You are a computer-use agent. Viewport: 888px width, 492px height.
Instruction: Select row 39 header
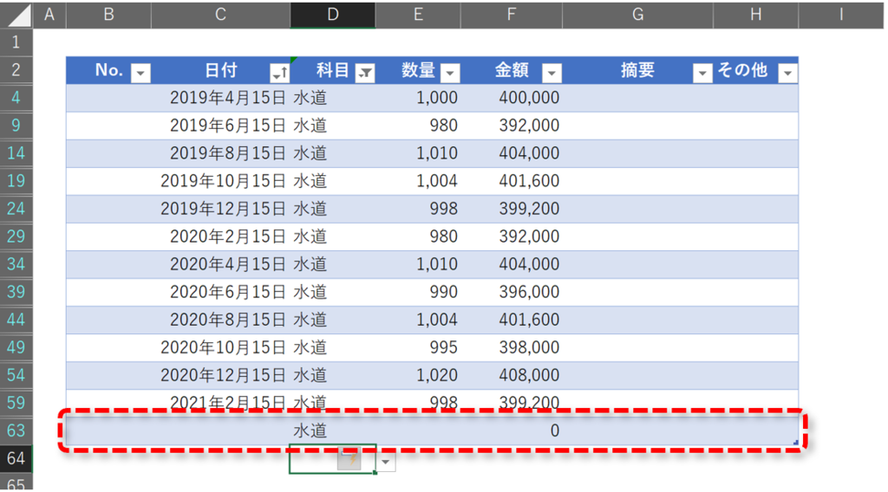[x=16, y=292]
